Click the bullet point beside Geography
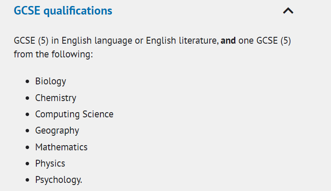 click(27, 131)
